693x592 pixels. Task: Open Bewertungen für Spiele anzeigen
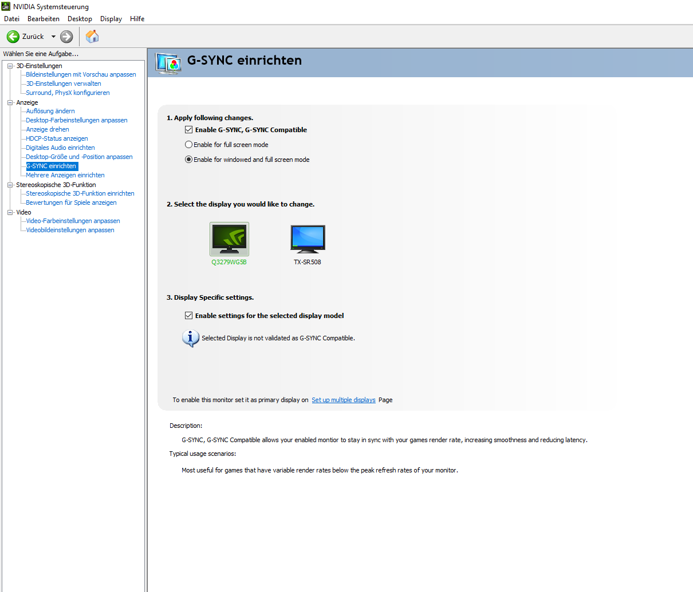[x=71, y=202]
